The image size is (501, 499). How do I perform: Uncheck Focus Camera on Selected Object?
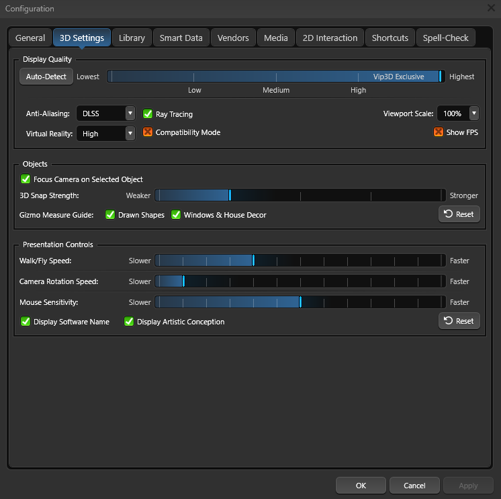[26, 179]
